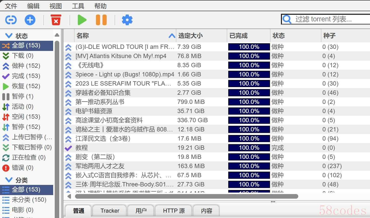Sort by the 种子 column header

pos(346,36)
